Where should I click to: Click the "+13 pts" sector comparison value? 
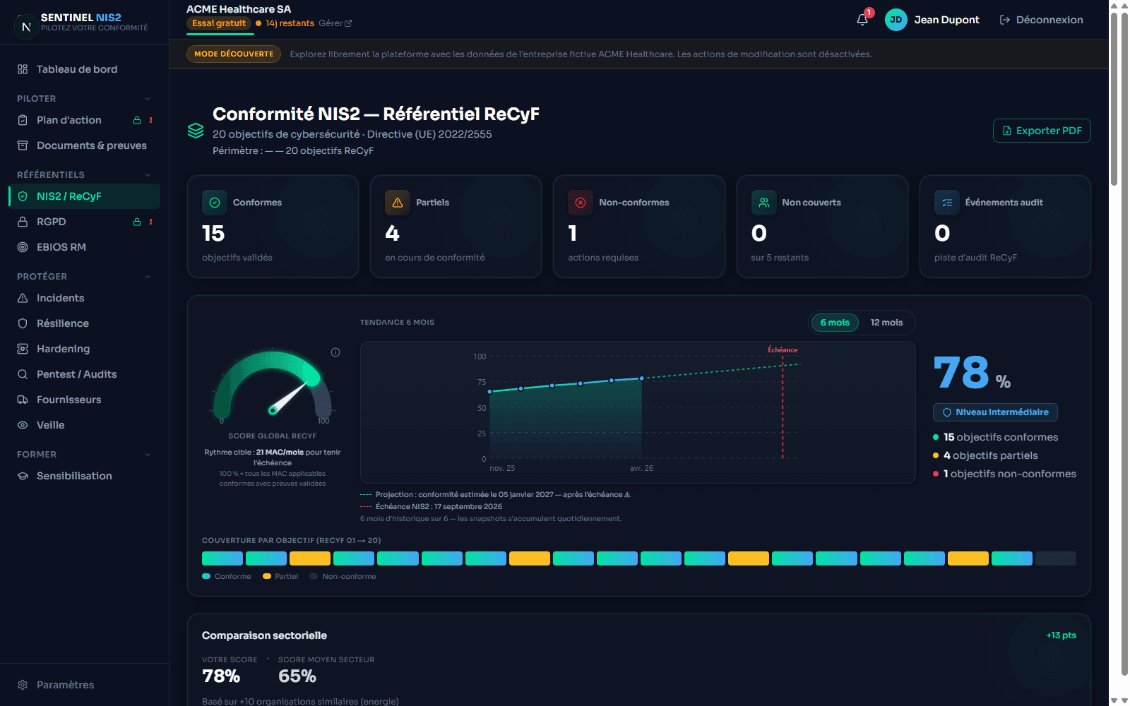(x=1061, y=635)
